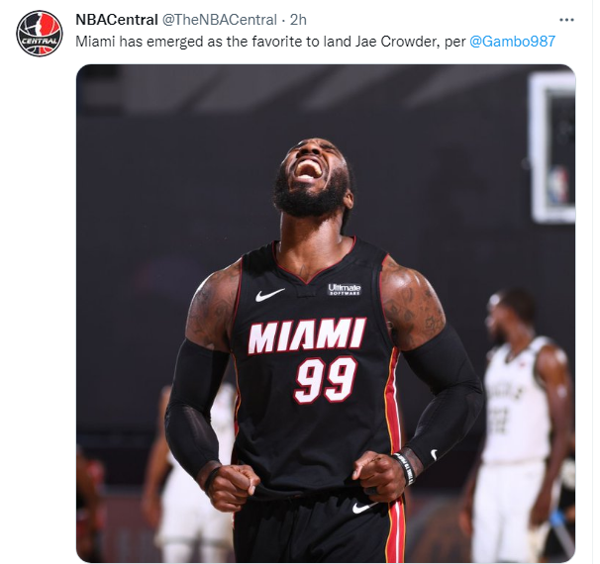Click the Ultimate Software jersey patch
The height and width of the screenshot is (564, 600).
click(x=345, y=289)
